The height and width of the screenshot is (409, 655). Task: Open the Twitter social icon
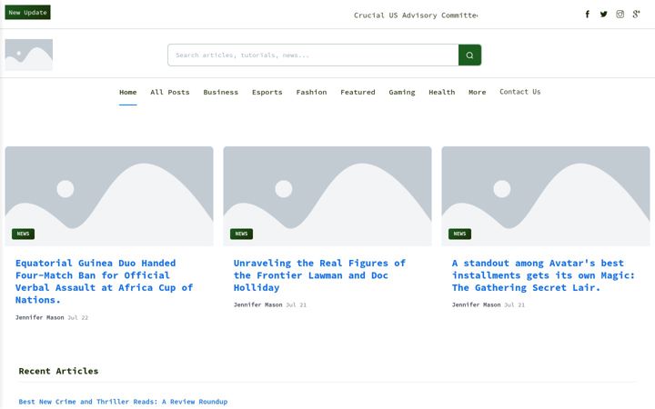604,15
